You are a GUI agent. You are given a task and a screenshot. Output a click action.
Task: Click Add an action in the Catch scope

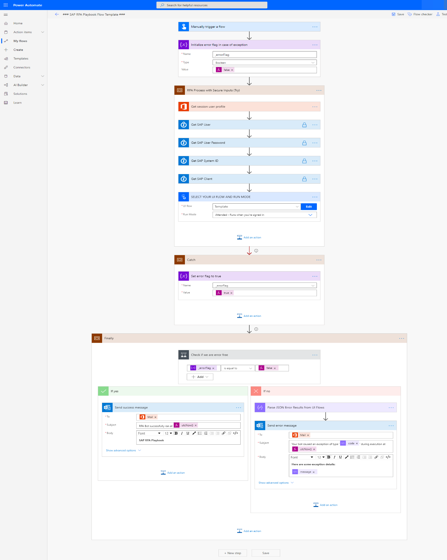point(249,316)
